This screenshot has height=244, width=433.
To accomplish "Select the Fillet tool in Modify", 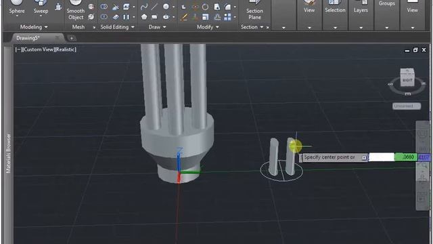I will [227, 7].
